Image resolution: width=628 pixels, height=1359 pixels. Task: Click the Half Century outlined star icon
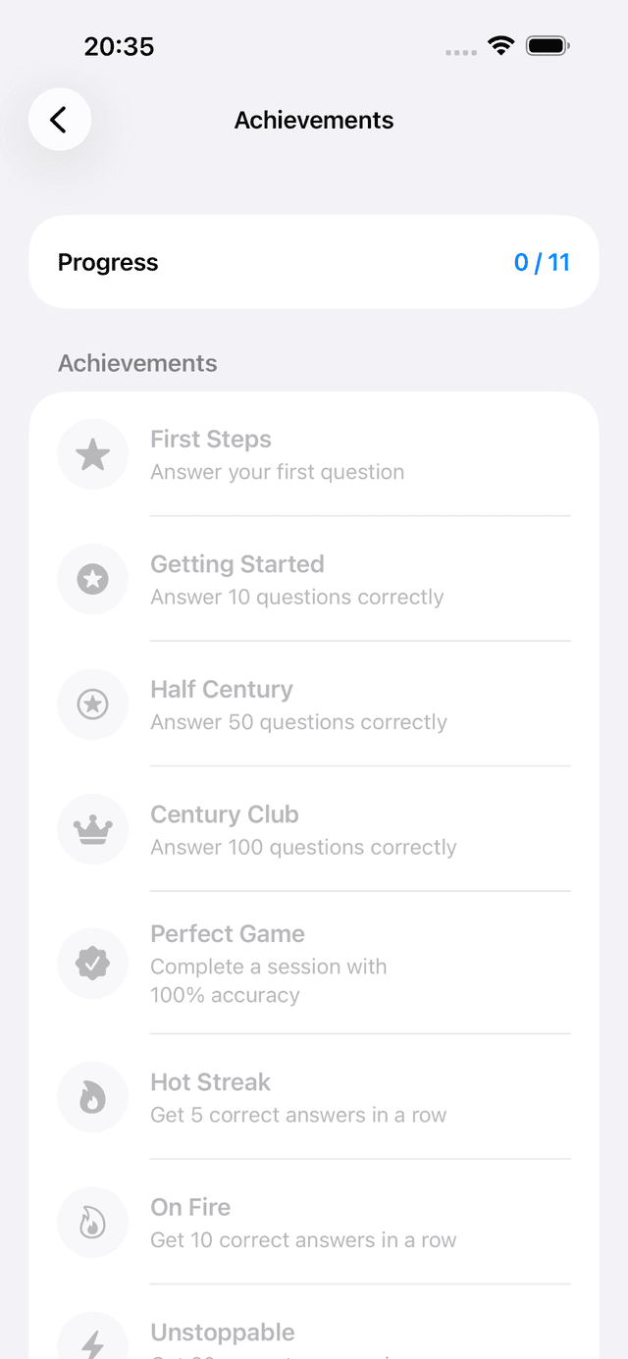tap(93, 705)
